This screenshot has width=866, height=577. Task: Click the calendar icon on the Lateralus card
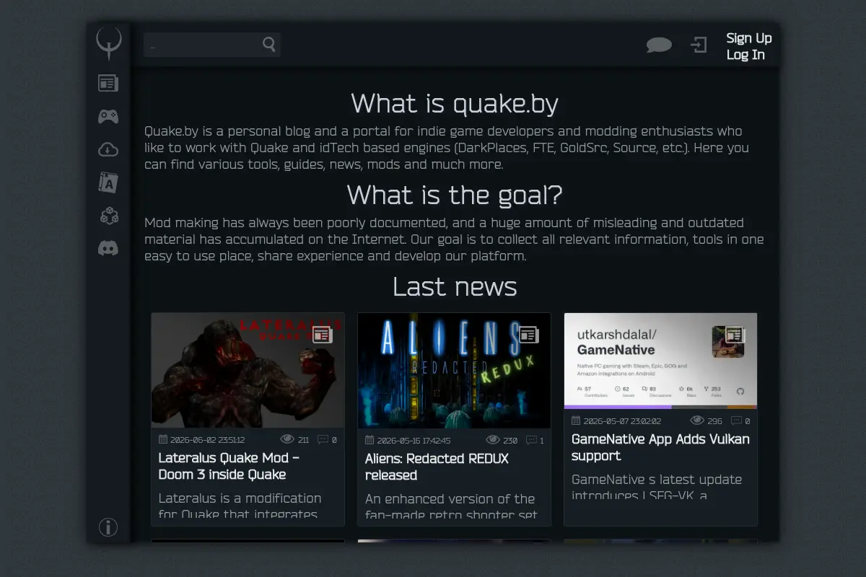click(x=163, y=439)
